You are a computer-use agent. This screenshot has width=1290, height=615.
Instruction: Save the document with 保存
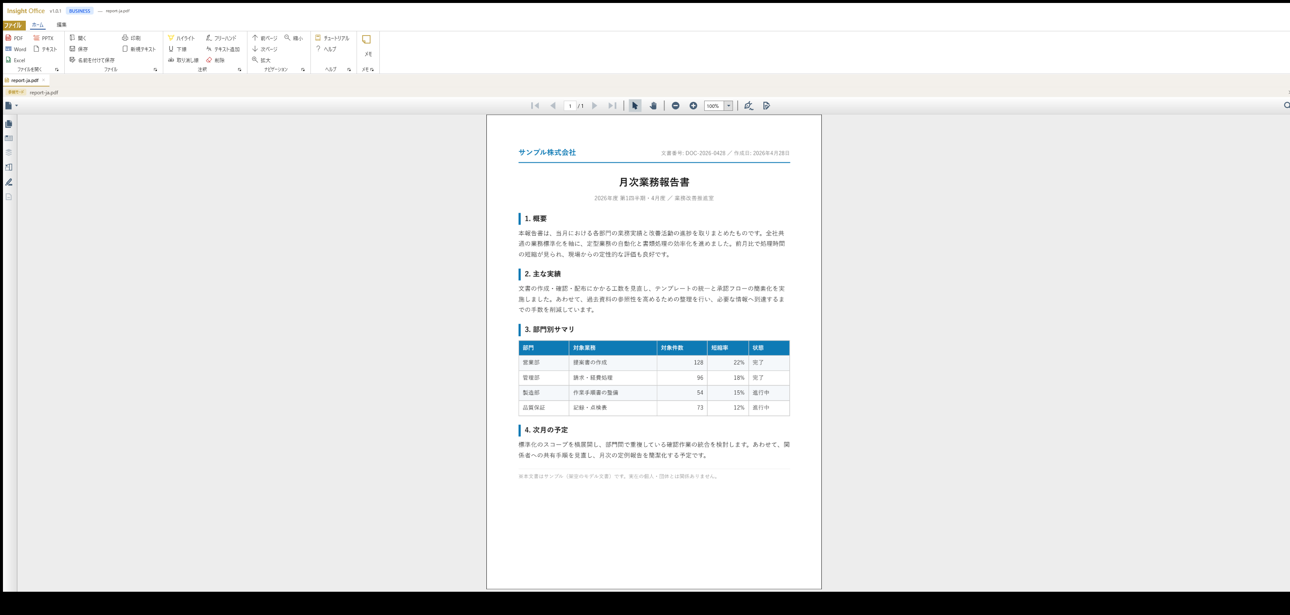point(79,49)
